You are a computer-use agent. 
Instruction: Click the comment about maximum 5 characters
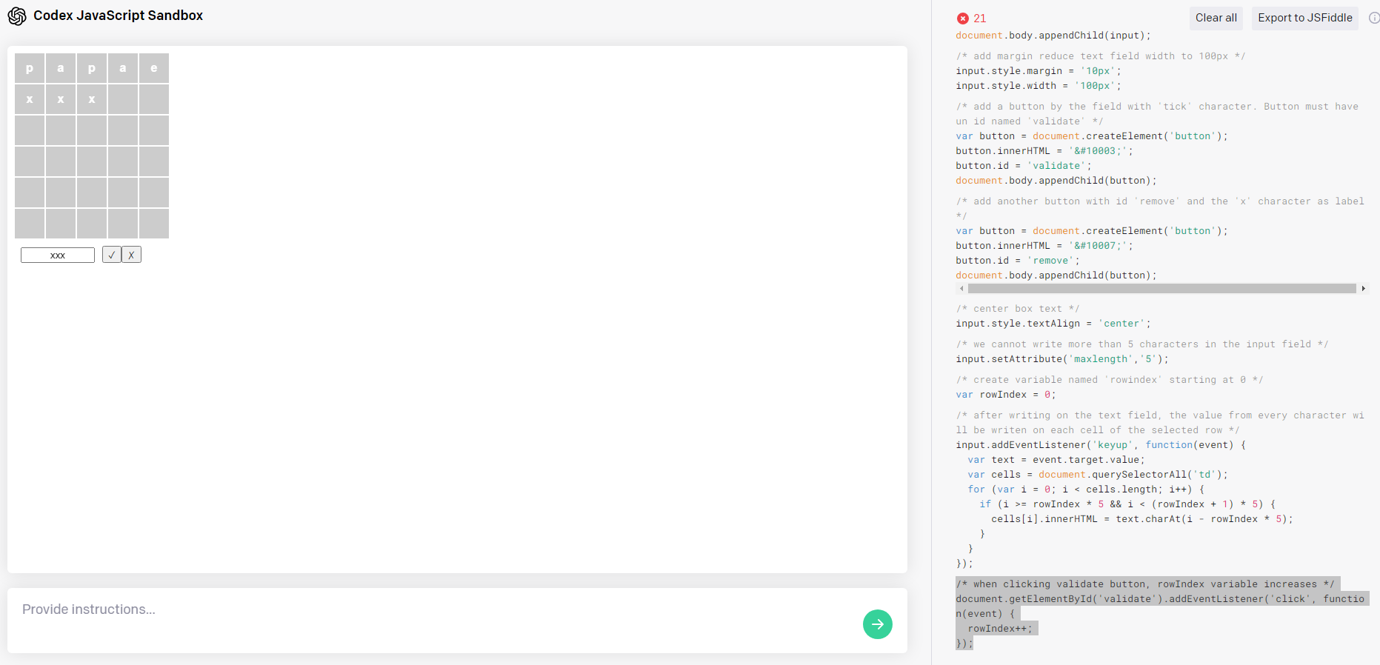click(1141, 344)
